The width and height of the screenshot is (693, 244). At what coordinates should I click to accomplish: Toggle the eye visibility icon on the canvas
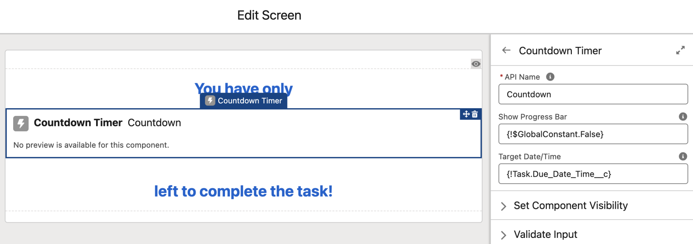[476, 64]
